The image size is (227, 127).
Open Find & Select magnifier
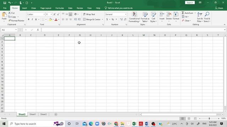(x=207, y=17)
